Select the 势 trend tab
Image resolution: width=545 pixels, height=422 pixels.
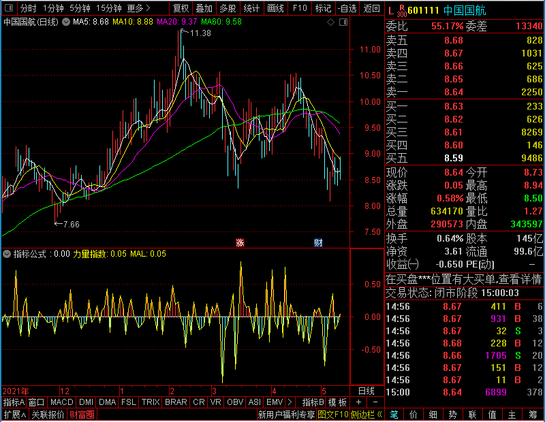coord(452,415)
